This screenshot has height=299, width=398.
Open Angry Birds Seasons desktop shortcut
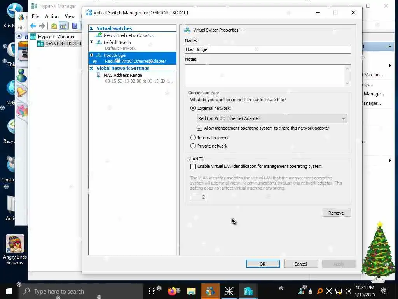(15, 250)
